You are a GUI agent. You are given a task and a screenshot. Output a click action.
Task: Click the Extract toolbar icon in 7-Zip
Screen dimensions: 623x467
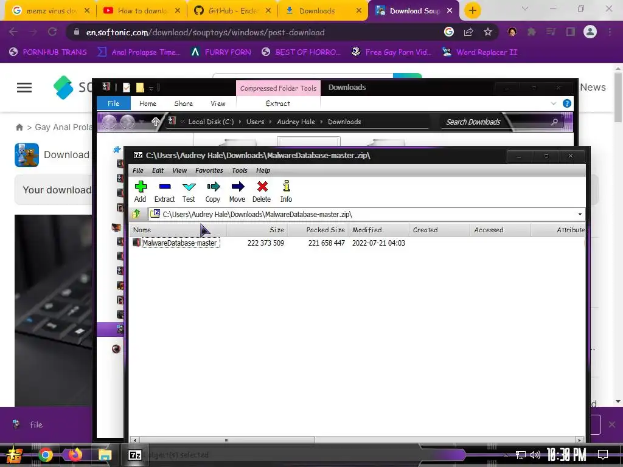click(164, 192)
